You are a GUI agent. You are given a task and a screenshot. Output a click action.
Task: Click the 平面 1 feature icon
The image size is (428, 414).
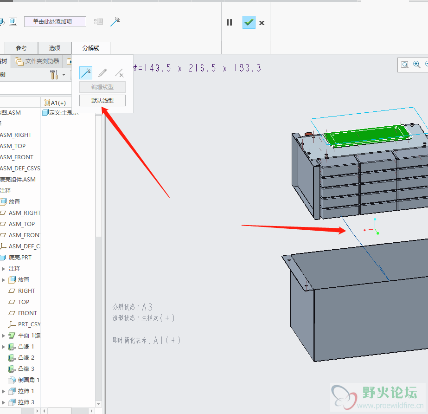12,335
